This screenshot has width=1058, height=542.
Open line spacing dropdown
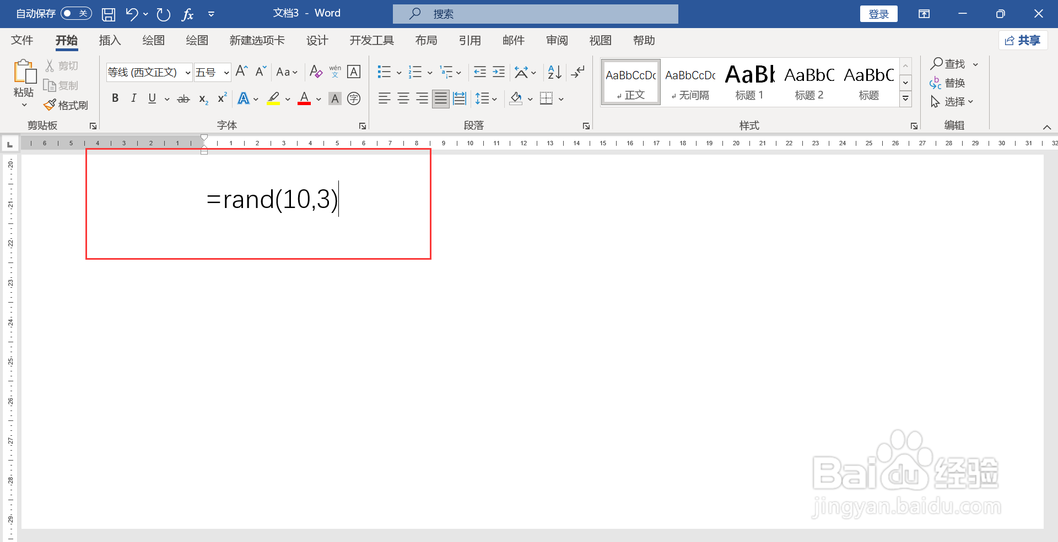pos(486,99)
